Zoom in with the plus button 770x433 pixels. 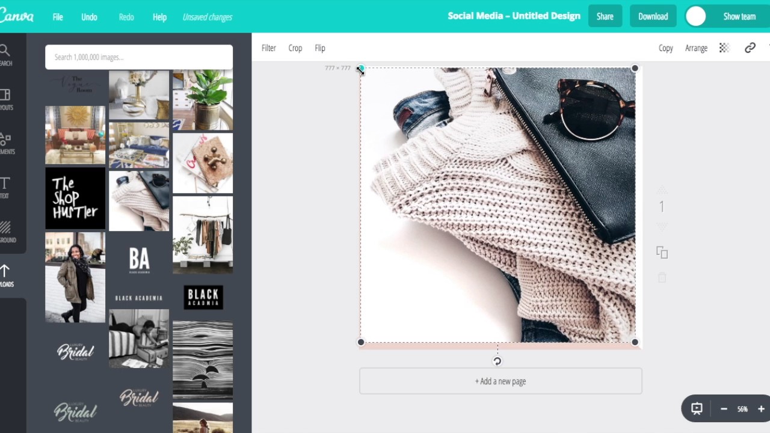pyautogui.click(x=761, y=409)
